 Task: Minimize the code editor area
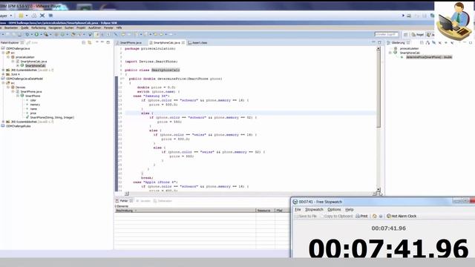[373, 43]
